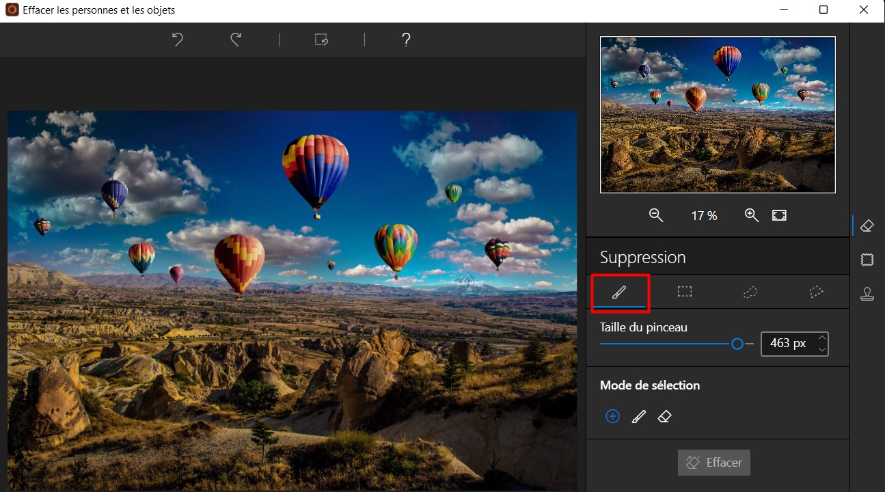This screenshot has height=492, width=885.
Task: Click the balloon navigator preview thumbnail
Action: click(718, 115)
